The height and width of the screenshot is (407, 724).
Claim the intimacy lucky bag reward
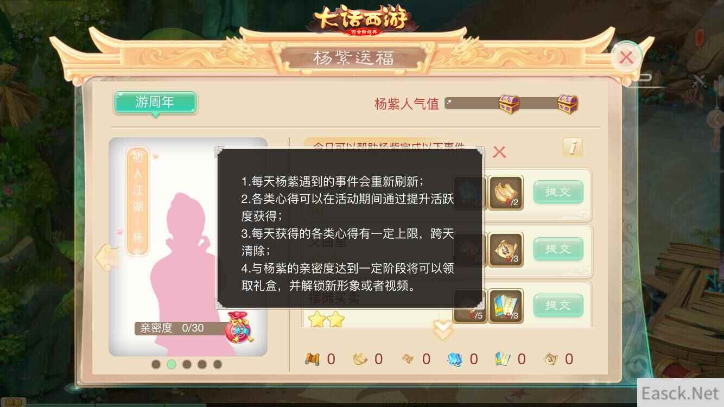coord(239,327)
